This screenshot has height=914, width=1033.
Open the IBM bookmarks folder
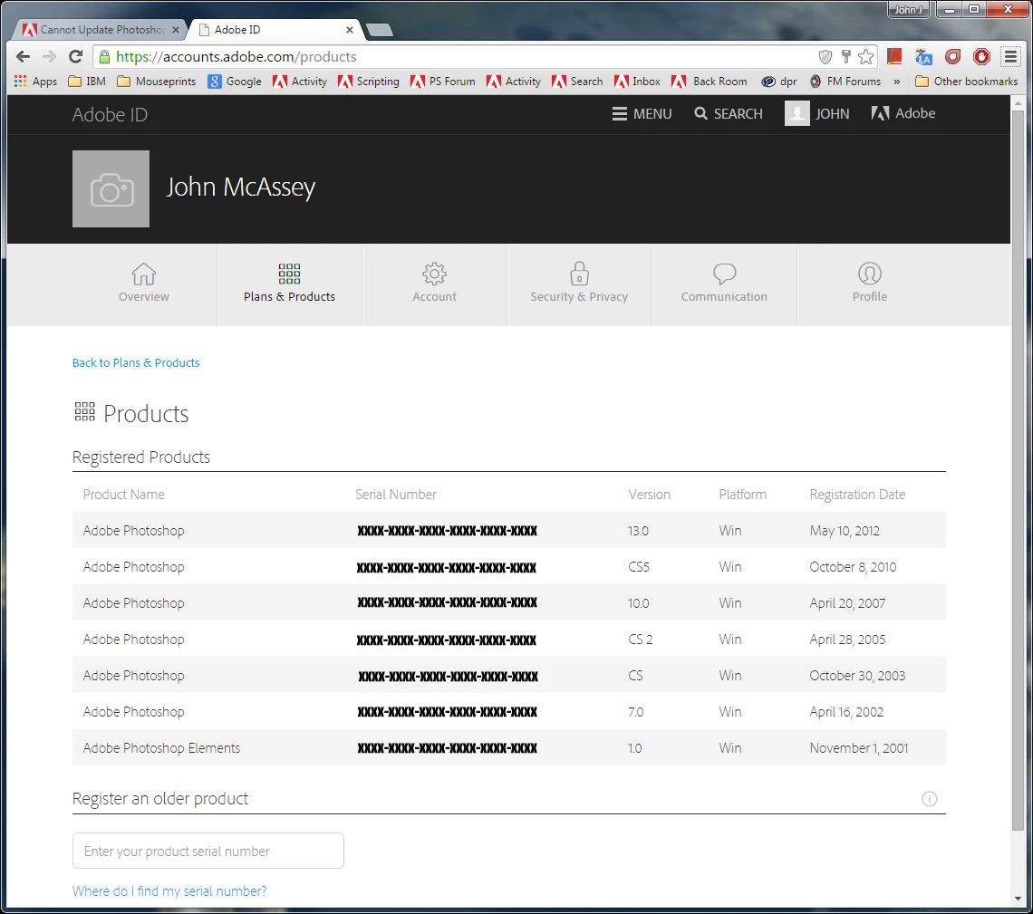click(x=87, y=81)
